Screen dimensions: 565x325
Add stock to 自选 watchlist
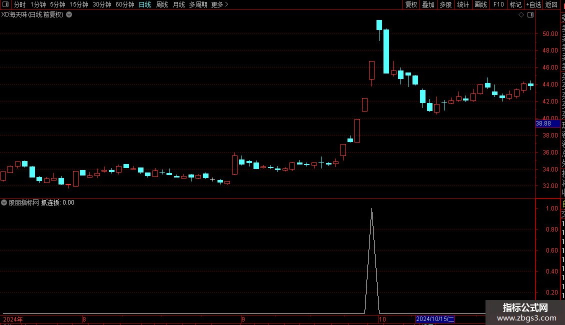533,4
